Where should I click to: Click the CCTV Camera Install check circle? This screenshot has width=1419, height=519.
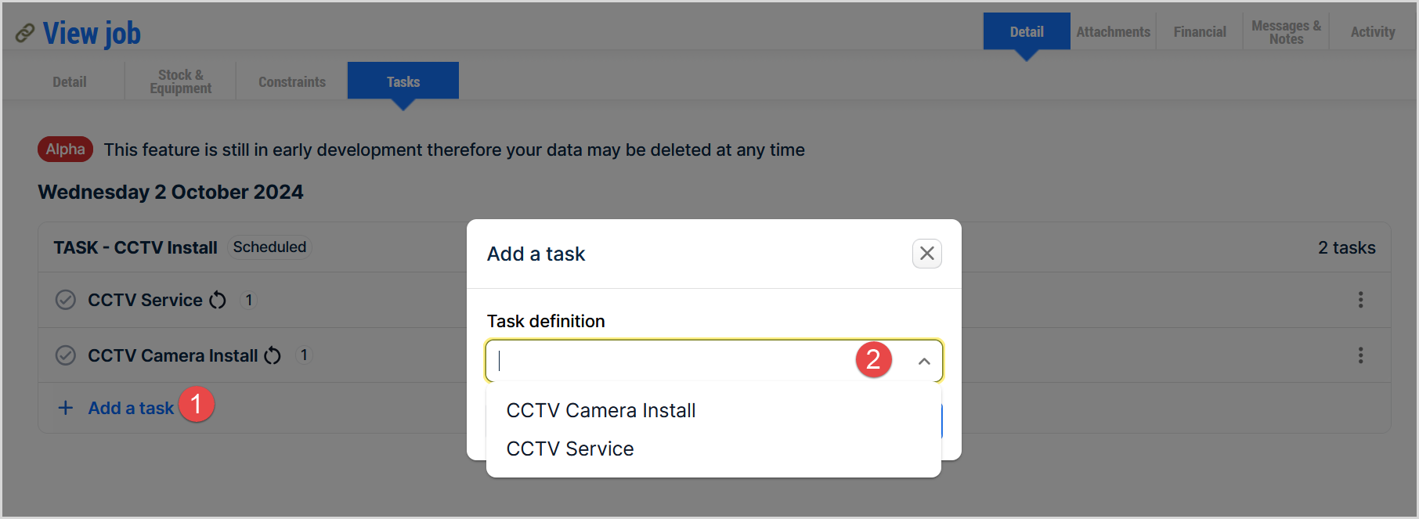pyautogui.click(x=66, y=355)
